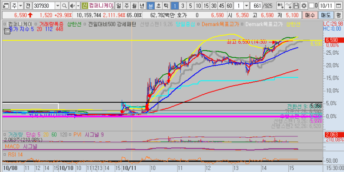Toggle the side panel layout icon
The image size is (344, 172).
pos(6,6)
